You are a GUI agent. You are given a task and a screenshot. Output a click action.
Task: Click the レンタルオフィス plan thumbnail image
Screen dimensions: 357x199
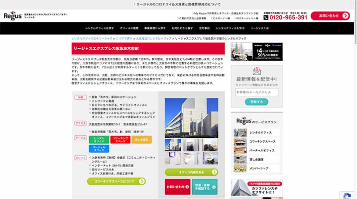click(x=240, y=133)
